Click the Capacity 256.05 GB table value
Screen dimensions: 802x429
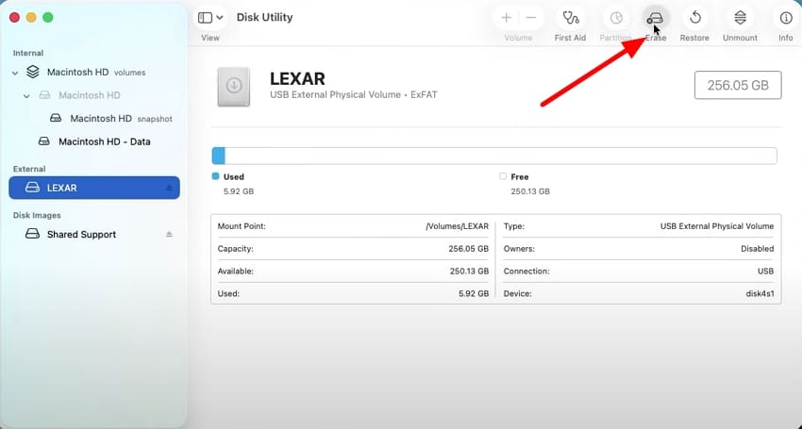coord(469,249)
